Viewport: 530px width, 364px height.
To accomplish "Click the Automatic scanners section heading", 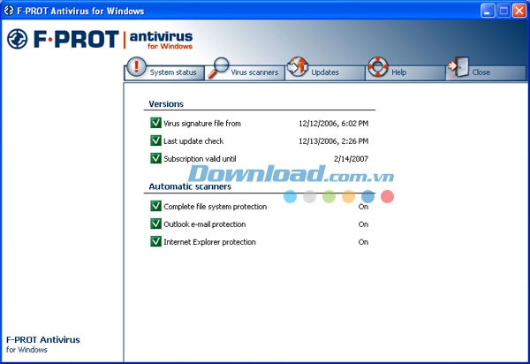I will (x=190, y=186).
